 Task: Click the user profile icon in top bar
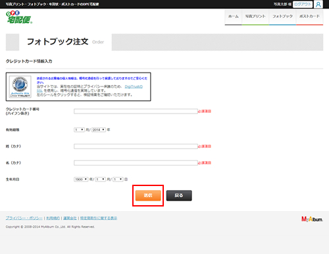318,4
